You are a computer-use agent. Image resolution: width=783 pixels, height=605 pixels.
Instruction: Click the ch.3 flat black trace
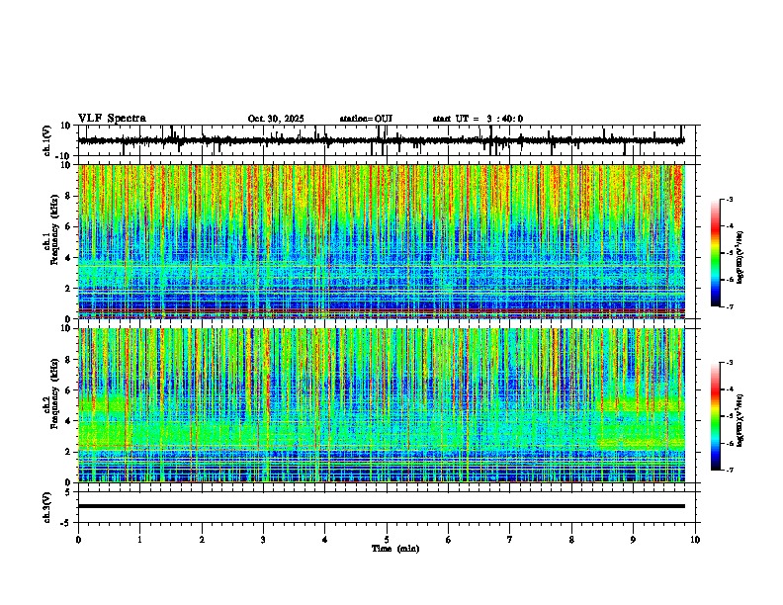click(382, 506)
